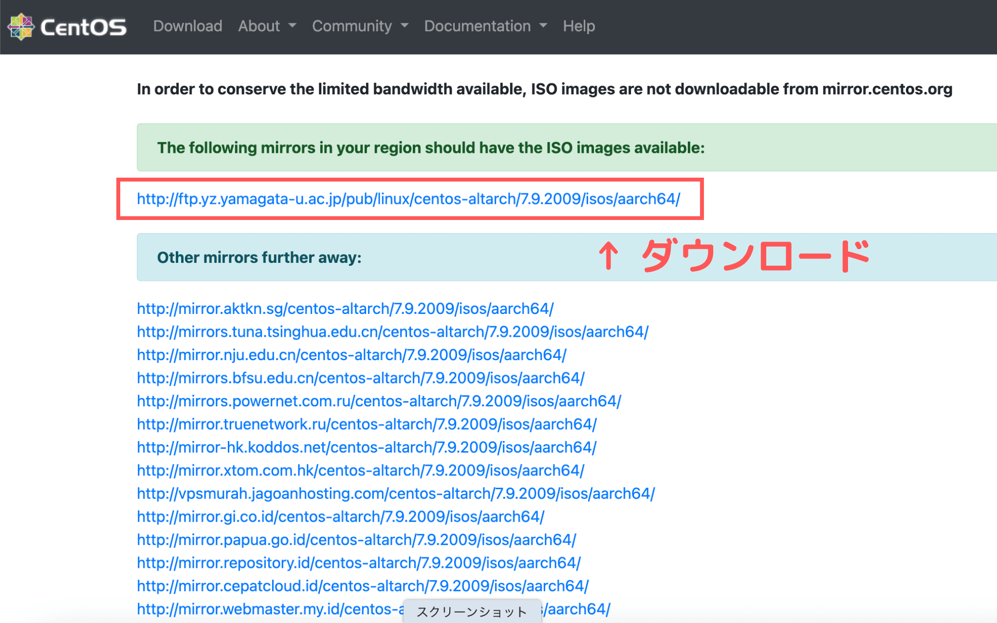Viewport: 997px width, 623px height.
Task: Open the mirror.gi.co.id mirror link
Action: [340, 517]
